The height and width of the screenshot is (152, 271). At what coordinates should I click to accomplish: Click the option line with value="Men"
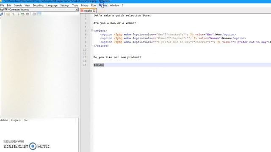168,35
